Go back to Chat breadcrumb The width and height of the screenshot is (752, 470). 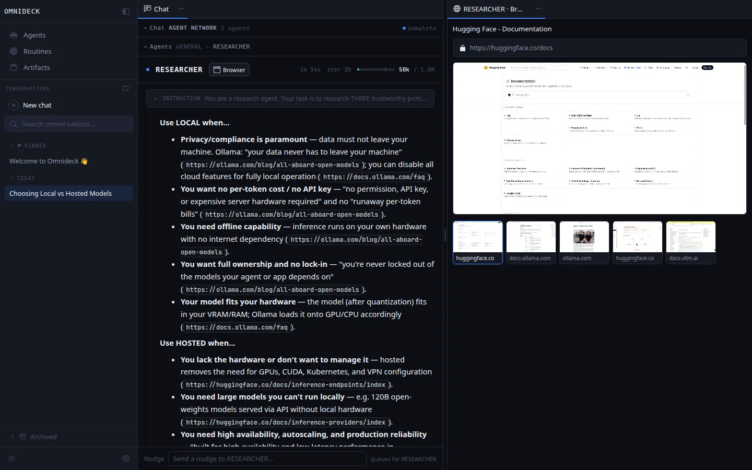point(154,28)
